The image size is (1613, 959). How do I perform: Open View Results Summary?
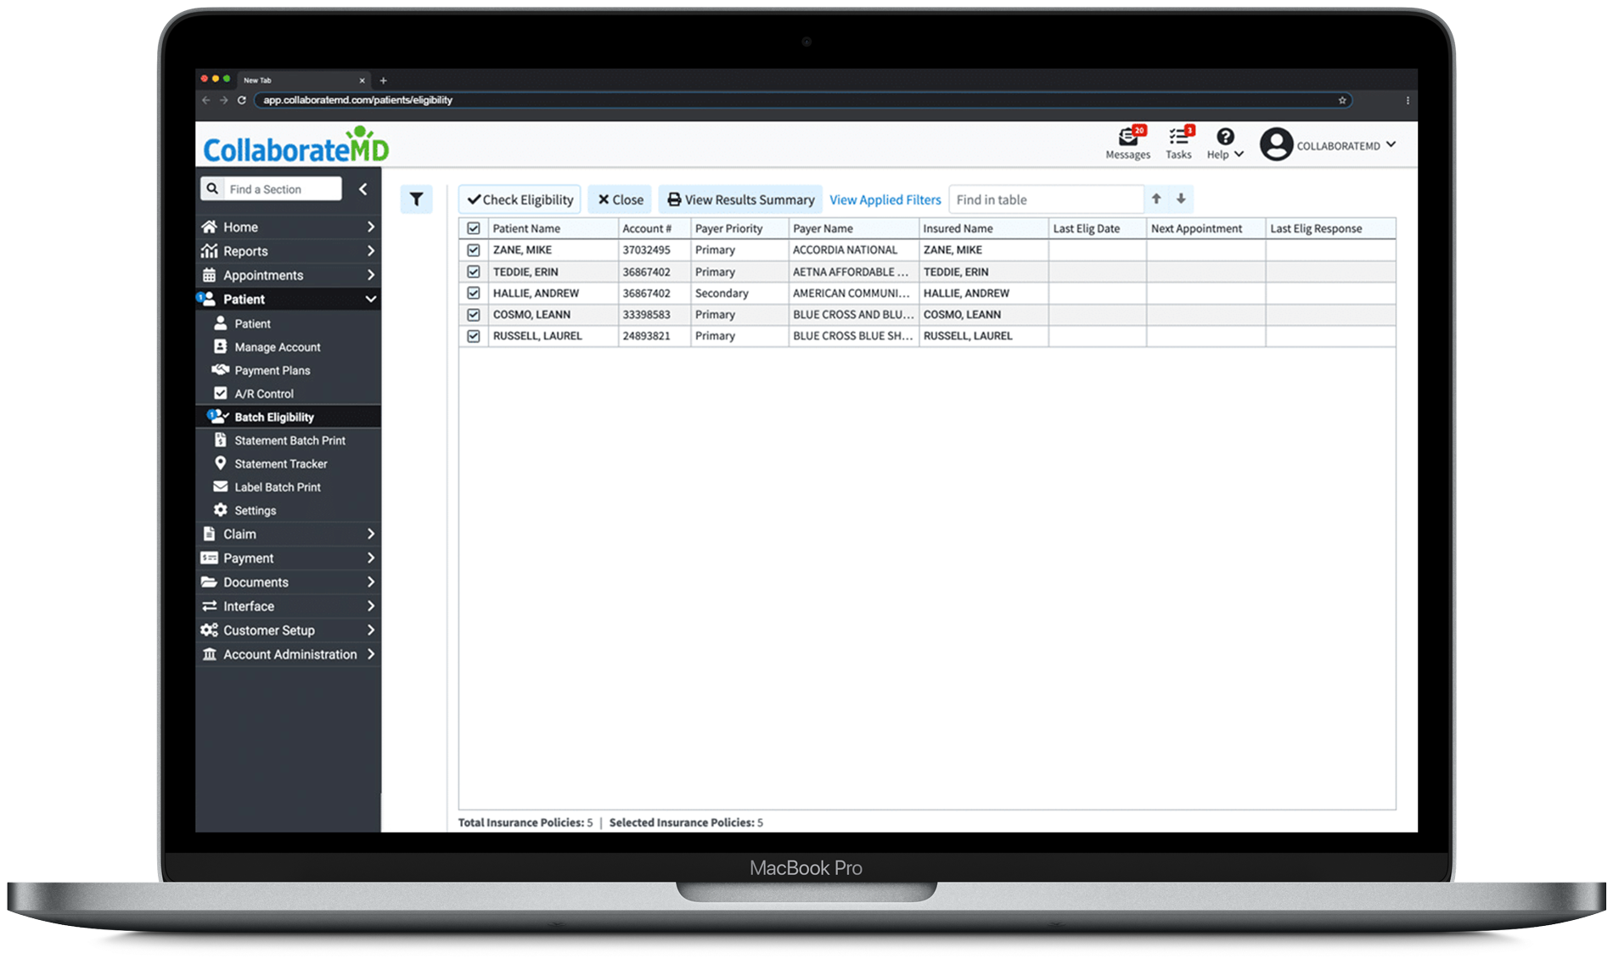click(739, 199)
